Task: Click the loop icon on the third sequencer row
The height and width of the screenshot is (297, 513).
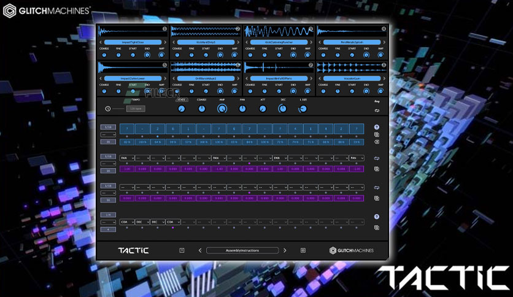Action: [x=377, y=188]
